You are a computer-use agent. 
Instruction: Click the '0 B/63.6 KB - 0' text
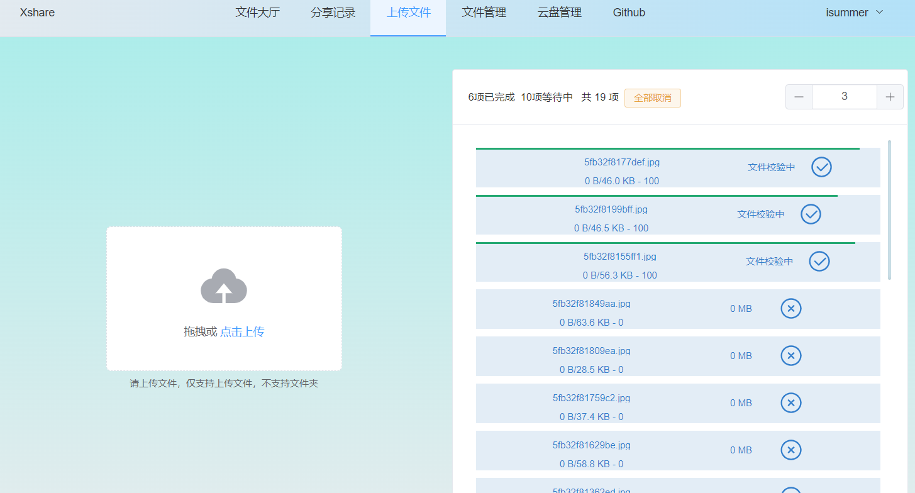592,323
